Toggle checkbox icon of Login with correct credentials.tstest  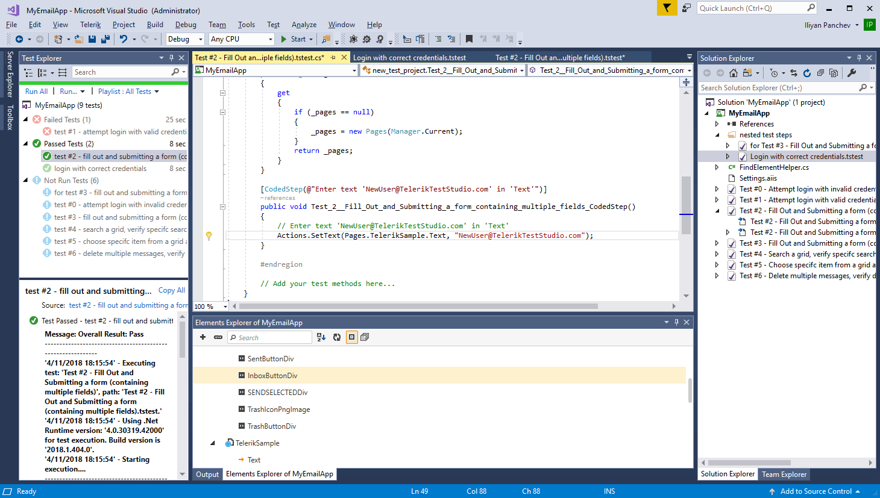[x=742, y=157]
